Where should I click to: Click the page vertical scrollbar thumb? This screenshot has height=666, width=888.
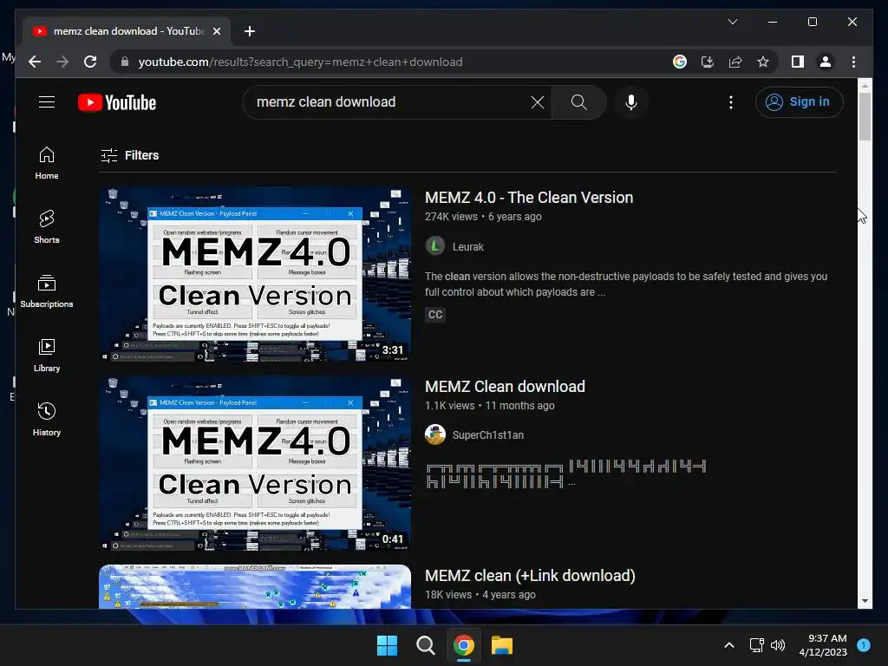click(x=865, y=116)
